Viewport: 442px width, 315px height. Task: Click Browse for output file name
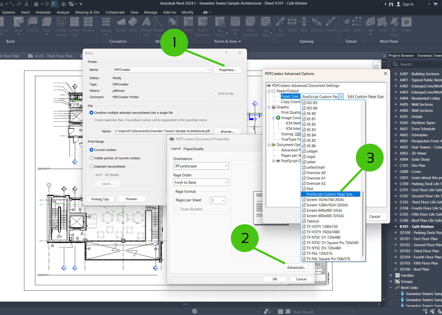tap(227, 131)
